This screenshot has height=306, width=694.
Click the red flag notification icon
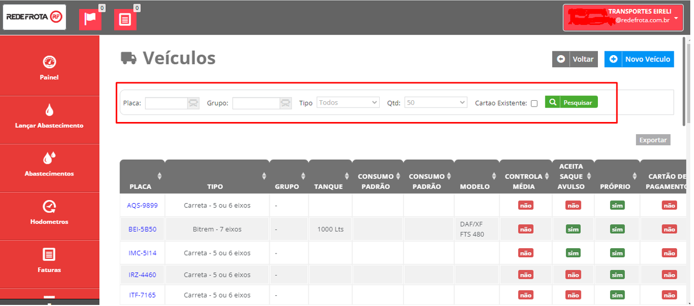coord(90,19)
